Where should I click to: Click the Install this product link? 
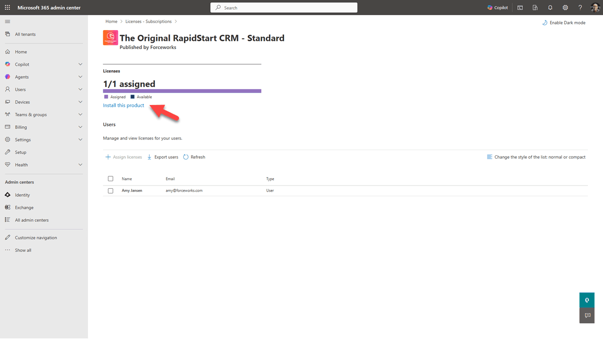click(123, 105)
